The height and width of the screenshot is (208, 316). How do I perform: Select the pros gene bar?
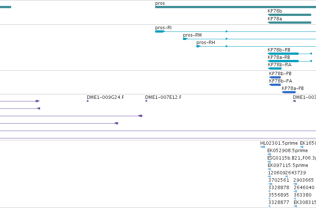[x=235, y=7]
